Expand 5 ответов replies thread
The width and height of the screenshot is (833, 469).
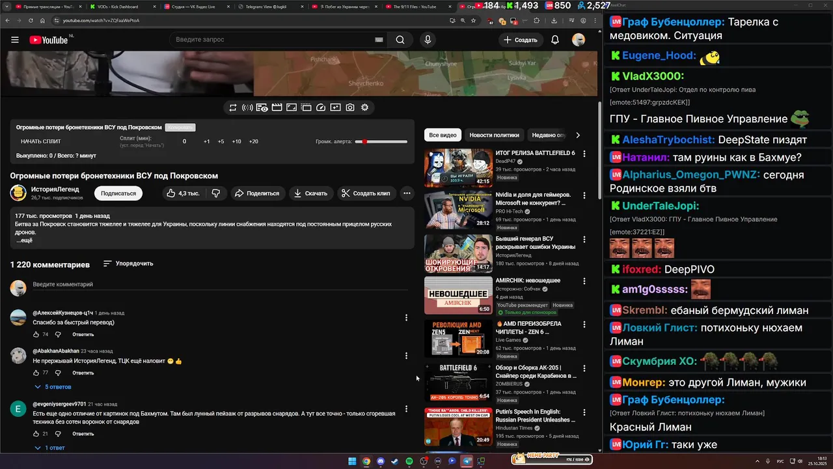coord(53,387)
